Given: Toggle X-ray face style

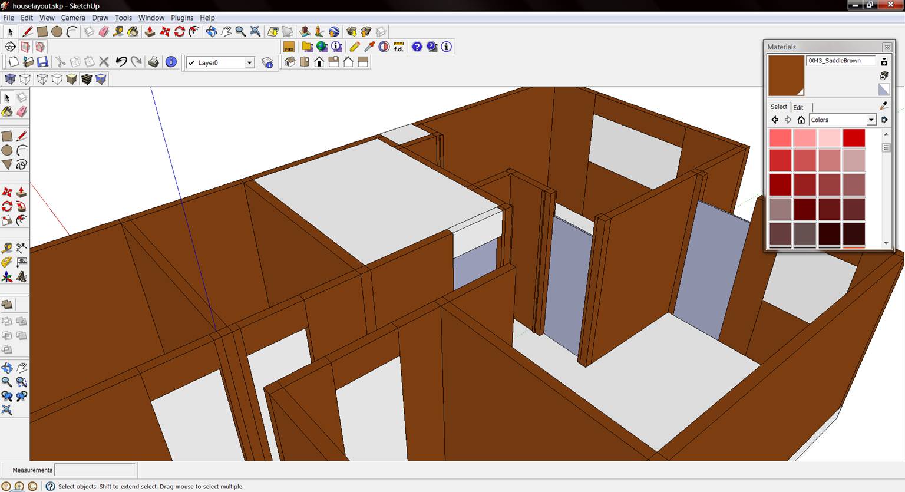Looking at the screenshot, I should point(10,79).
